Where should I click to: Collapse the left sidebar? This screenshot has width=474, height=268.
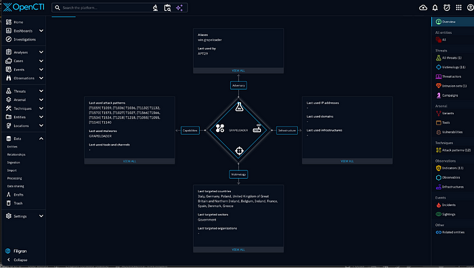17,260
